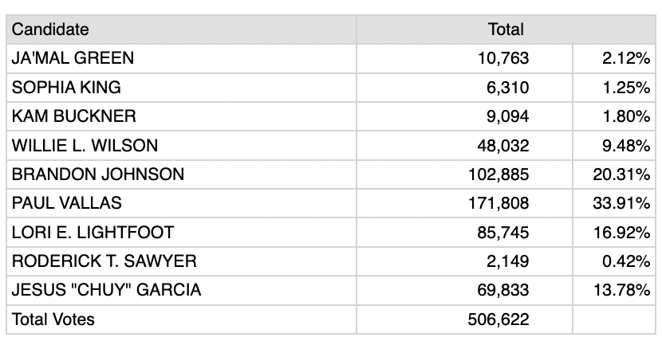Select Lori Lightfoot's 85,745 vote count
This screenshot has width=662, height=345.
502,233
